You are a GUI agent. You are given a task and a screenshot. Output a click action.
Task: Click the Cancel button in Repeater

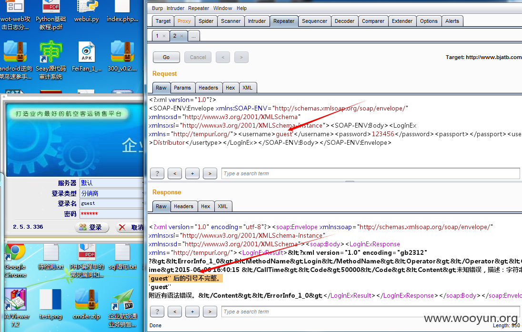[x=198, y=57]
